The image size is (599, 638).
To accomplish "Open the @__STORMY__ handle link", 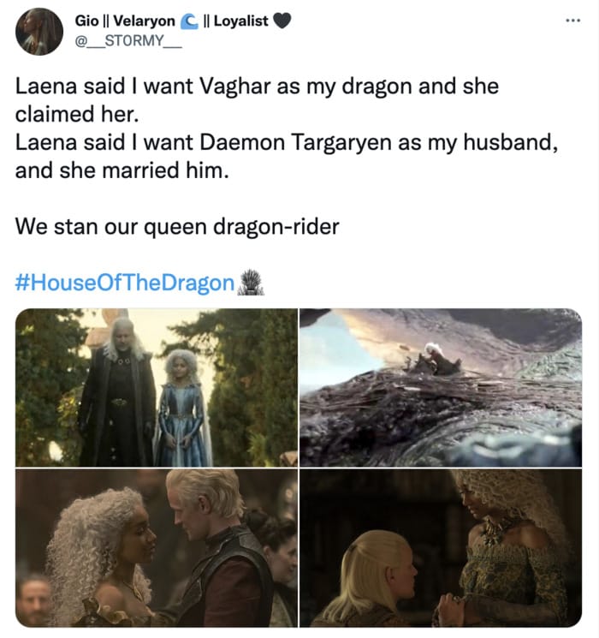I will [x=128, y=41].
